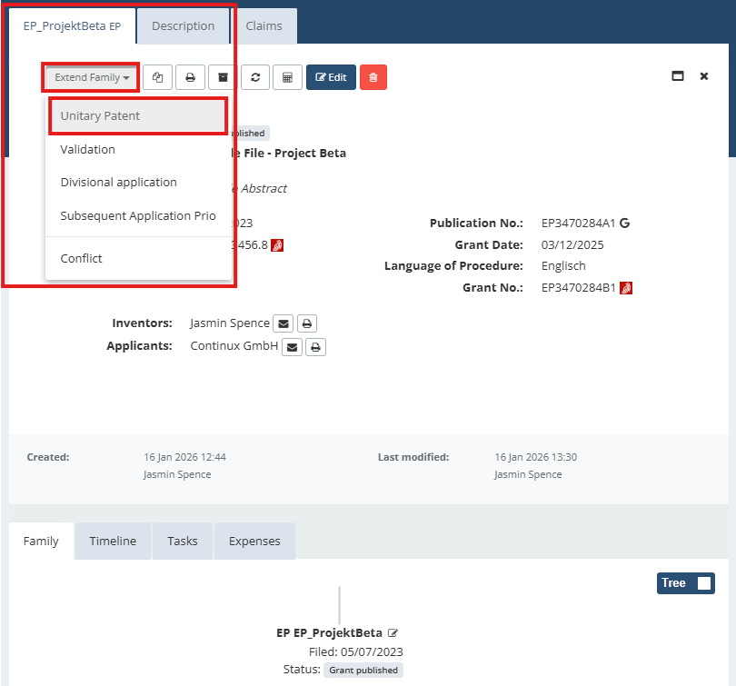
Task: Email inventor Jasmin Spence
Action: (283, 323)
